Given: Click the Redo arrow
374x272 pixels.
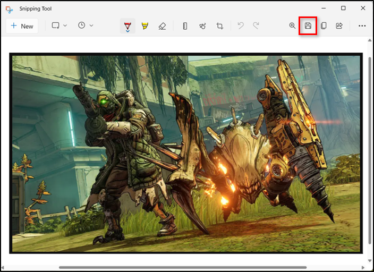Looking at the screenshot, I should tap(256, 25).
